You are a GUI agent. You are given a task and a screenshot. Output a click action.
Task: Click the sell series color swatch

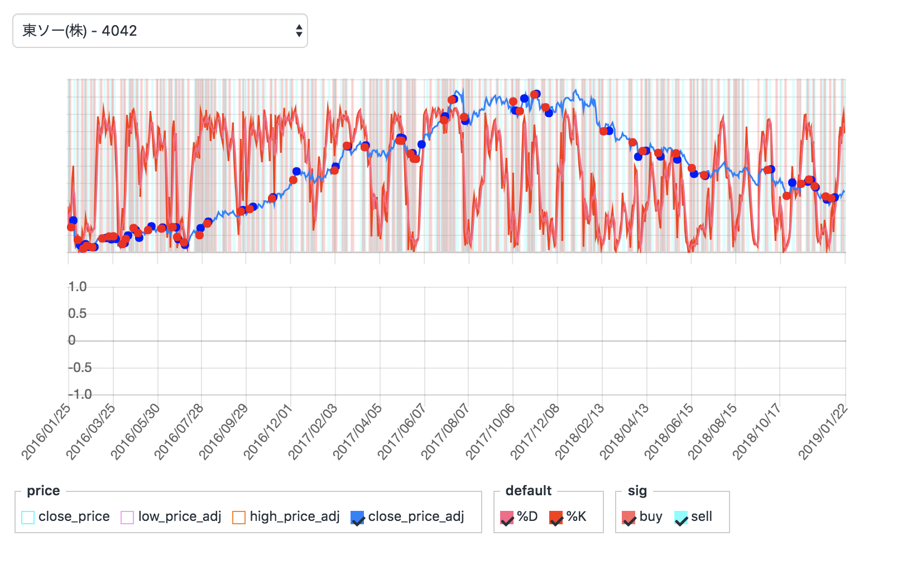click(682, 517)
